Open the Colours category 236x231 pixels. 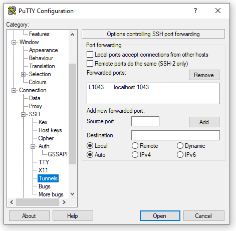point(38,82)
